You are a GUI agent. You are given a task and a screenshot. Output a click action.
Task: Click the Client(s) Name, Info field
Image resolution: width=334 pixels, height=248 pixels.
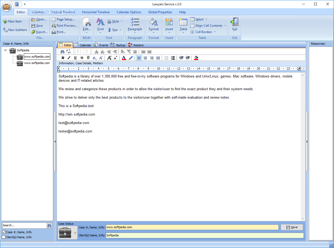click(205, 235)
